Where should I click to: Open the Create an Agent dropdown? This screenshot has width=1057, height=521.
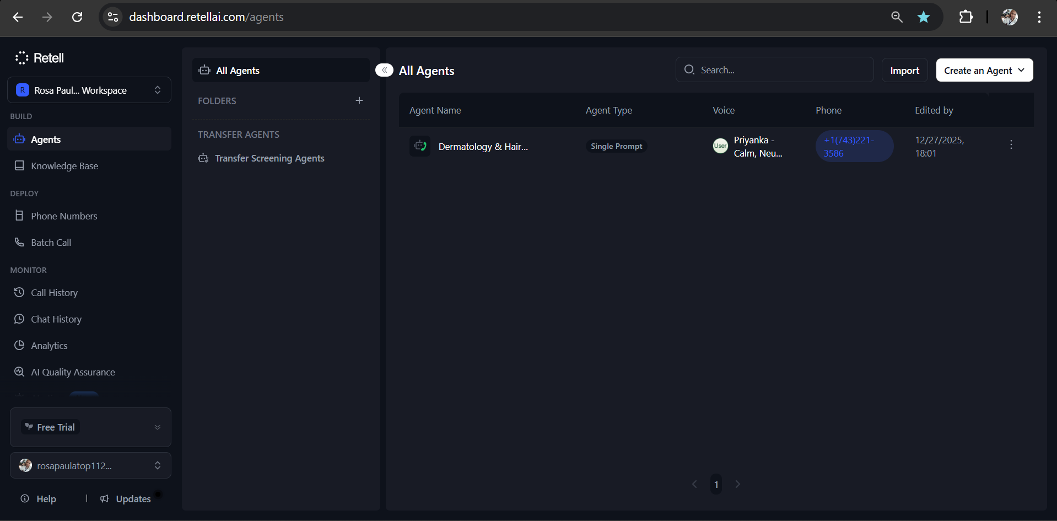[x=984, y=70]
